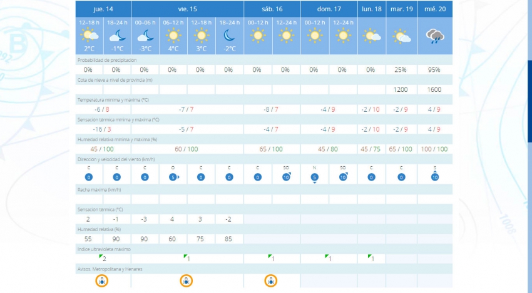Screen dimensions: 532x293
Task: Click the jue. 14 18–24 h moon icon
Action: coord(118,35)
